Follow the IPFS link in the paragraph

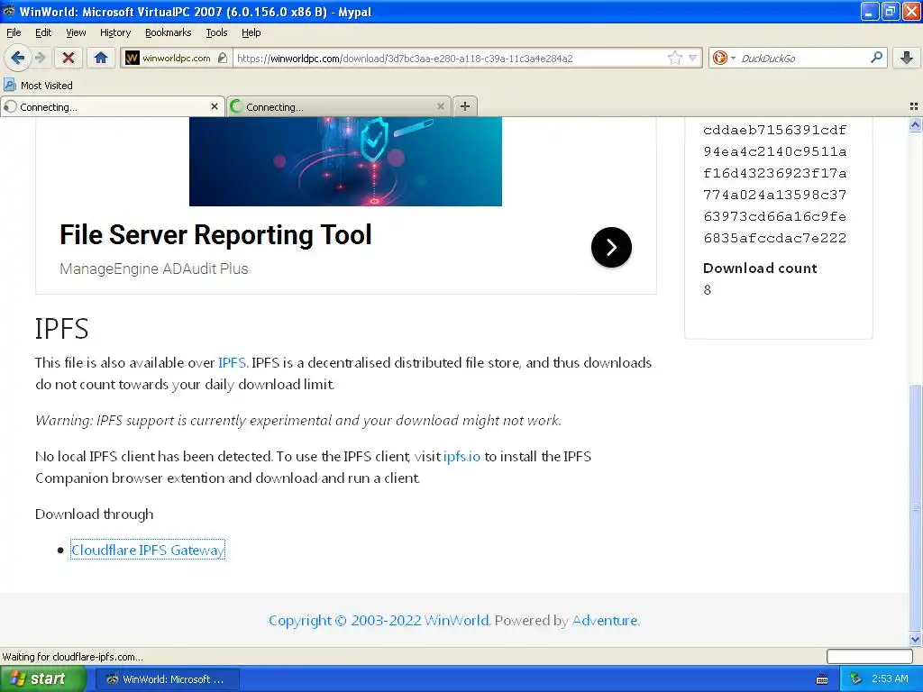(x=232, y=362)
